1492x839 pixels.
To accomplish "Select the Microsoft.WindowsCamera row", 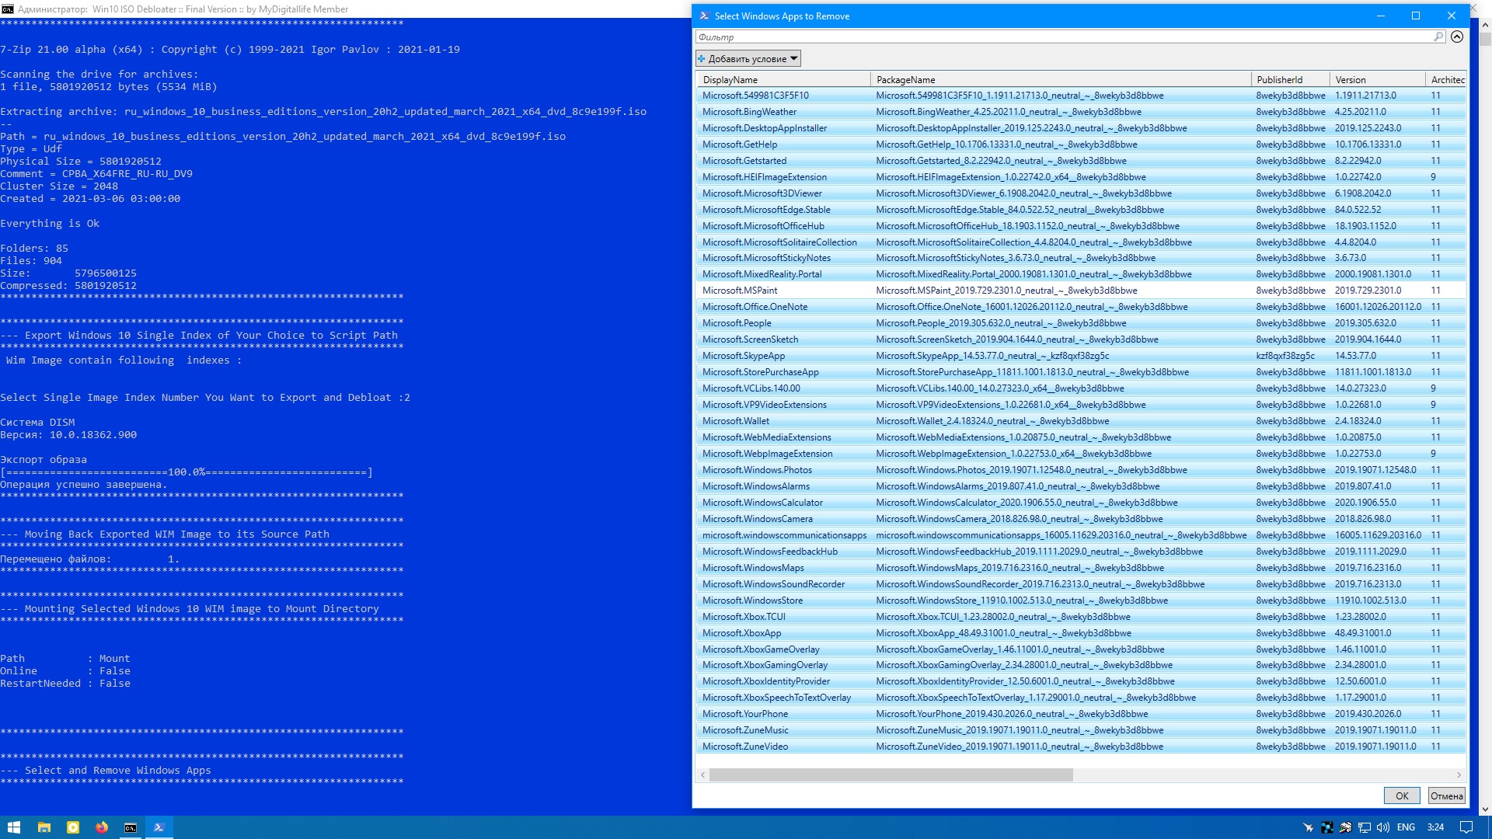I will pos(1081,519).
